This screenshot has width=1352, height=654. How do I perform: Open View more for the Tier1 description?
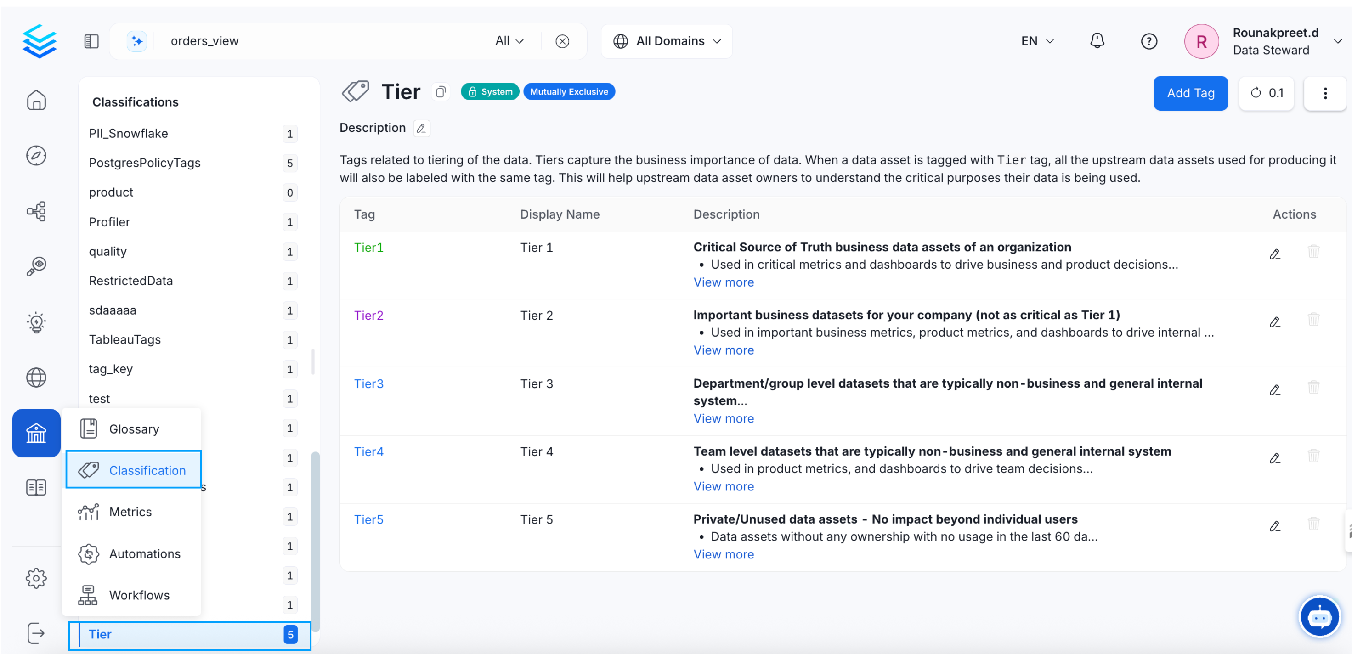724,282
